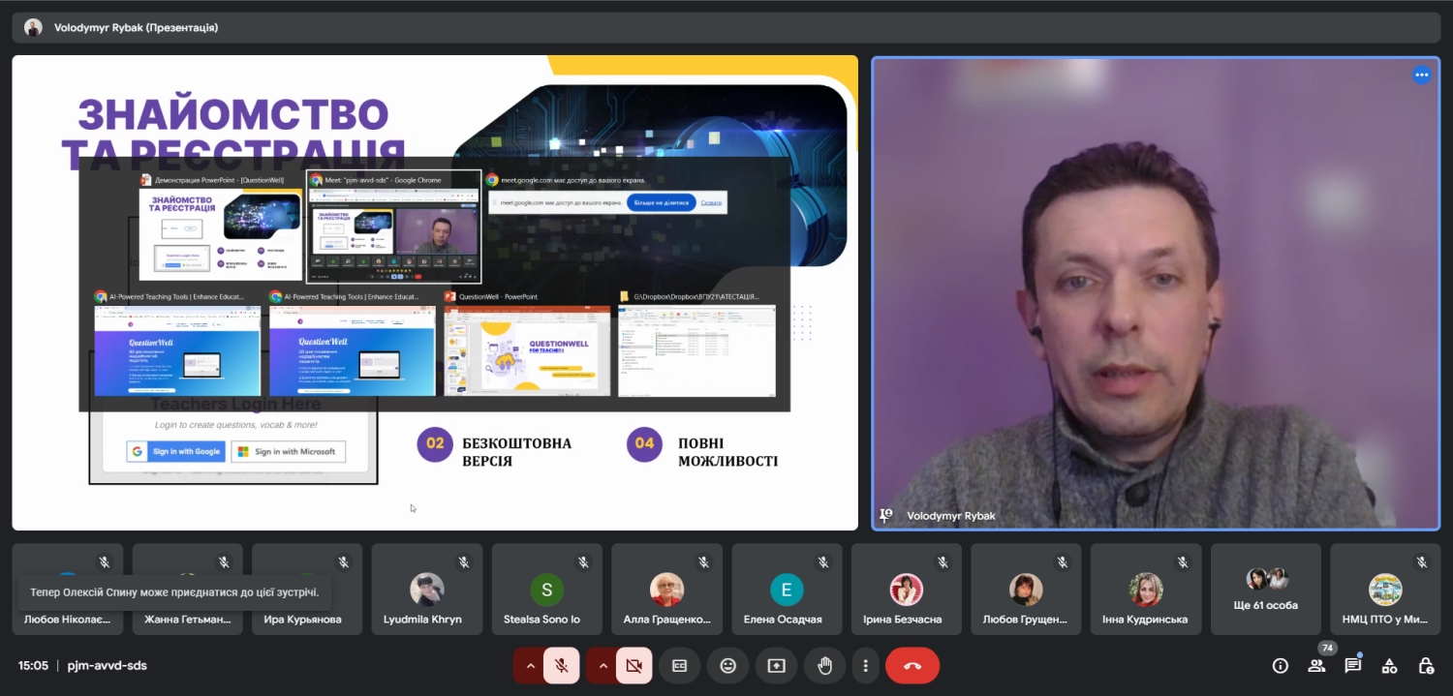Select the Meet pjm-avvd-sds Chrome window thumbnail
The width and height of the screenshot is (1453, 696).
(x=393, y=227)
